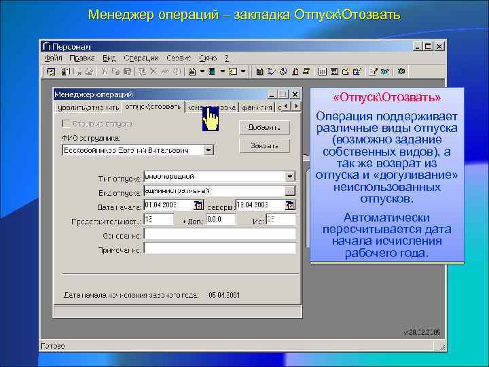The image size is (489, 367).
Task: Toggle the Отозвать из отпуска checkbox
Action: click(66, 124)
